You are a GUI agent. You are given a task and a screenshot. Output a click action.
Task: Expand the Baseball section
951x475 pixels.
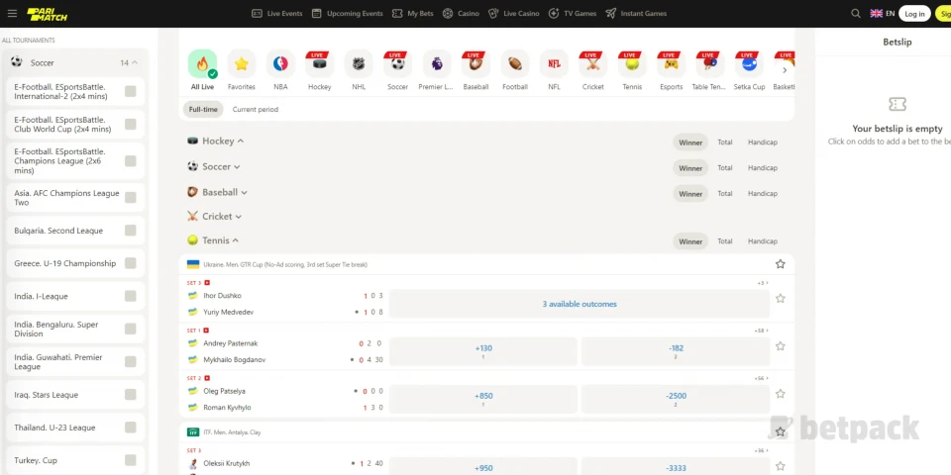tap(244, 193)
